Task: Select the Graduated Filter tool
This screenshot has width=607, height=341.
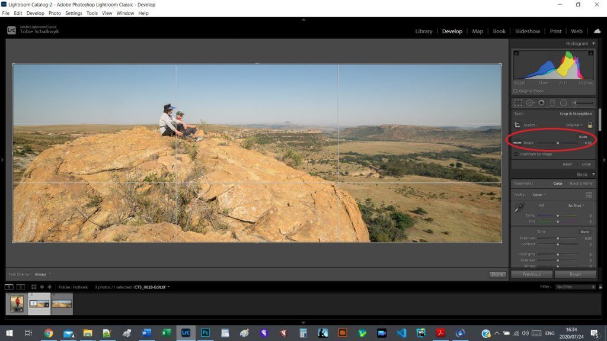Action: 552,102
